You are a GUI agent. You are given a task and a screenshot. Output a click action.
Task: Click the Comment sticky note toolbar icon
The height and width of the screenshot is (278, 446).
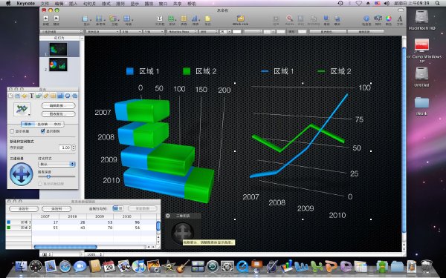click(207, 19)
